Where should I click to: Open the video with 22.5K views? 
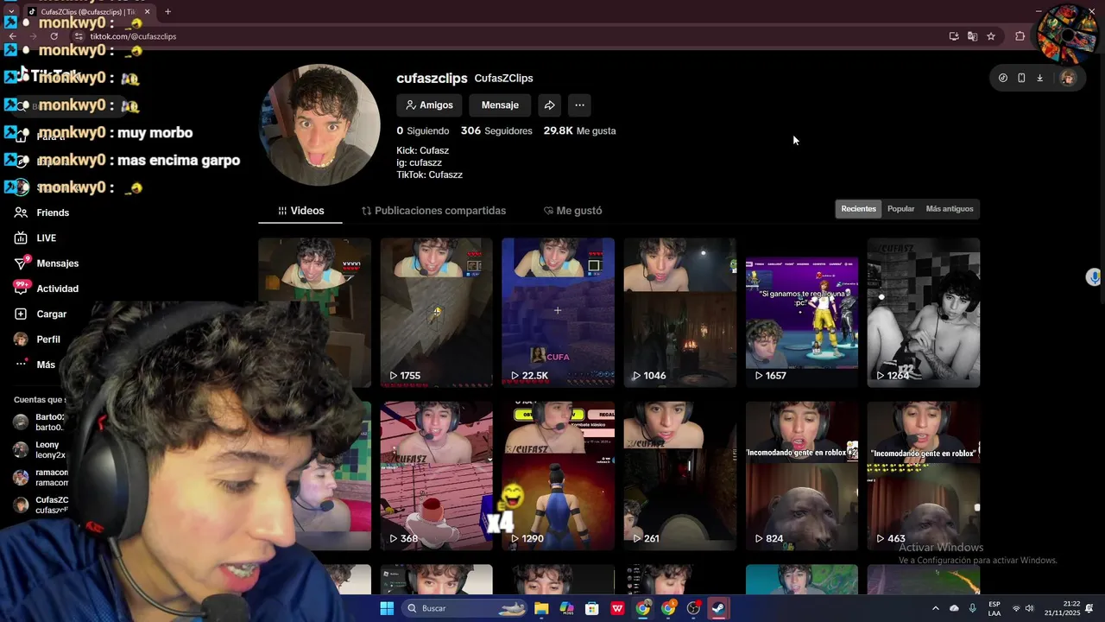click(x=559, y=313)
